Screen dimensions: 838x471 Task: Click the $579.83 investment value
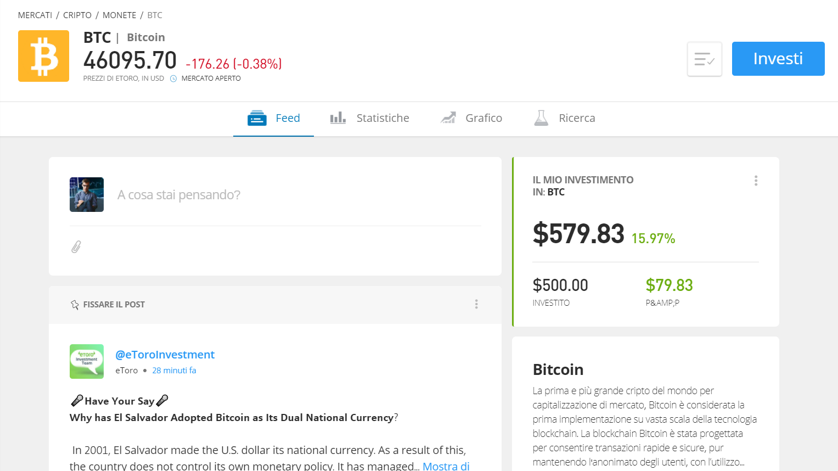pos(578,234)
